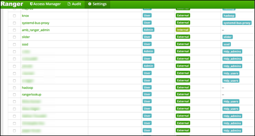Toggle the rangerlookup row checkbox
This screenshot has height=136, width=255.
pyautogui.click(x=15, y=95)
